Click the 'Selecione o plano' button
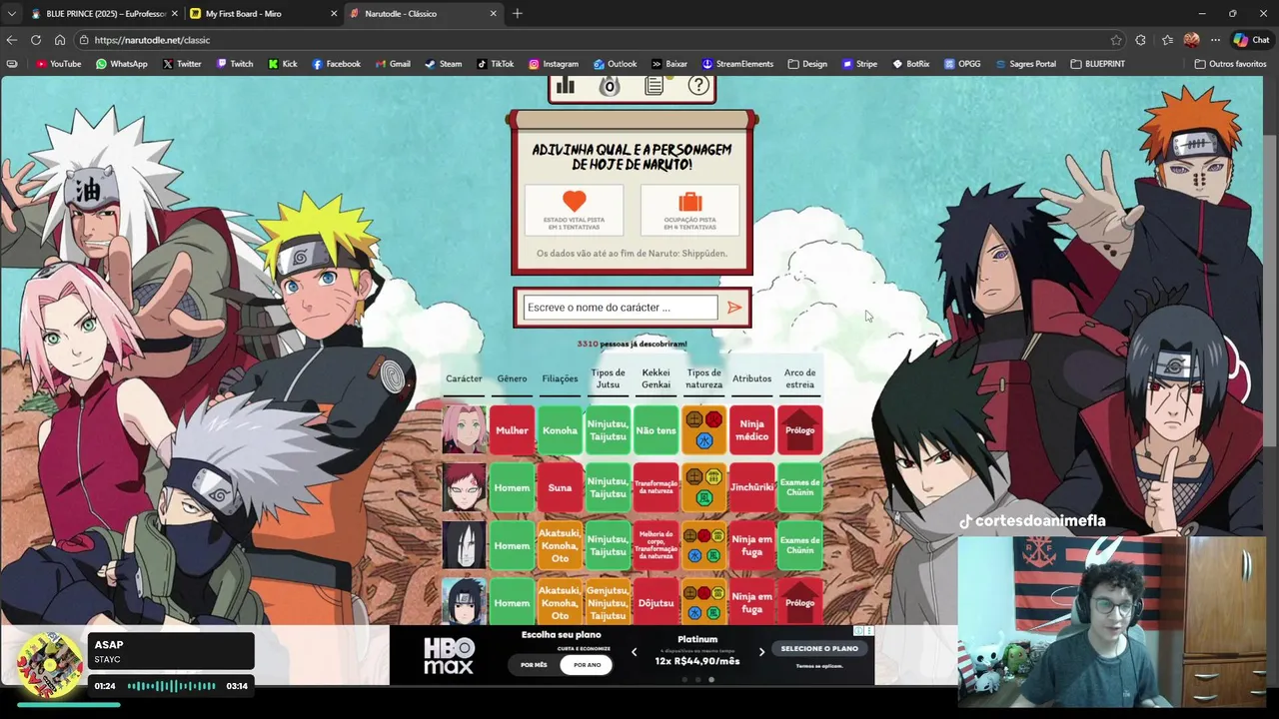The height and width of the screenshot is (719, 1279). [x=819, y=648]
